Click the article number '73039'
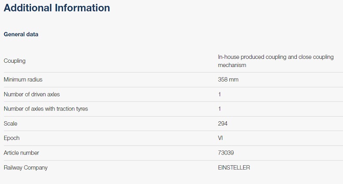 (x=226, y=152)
